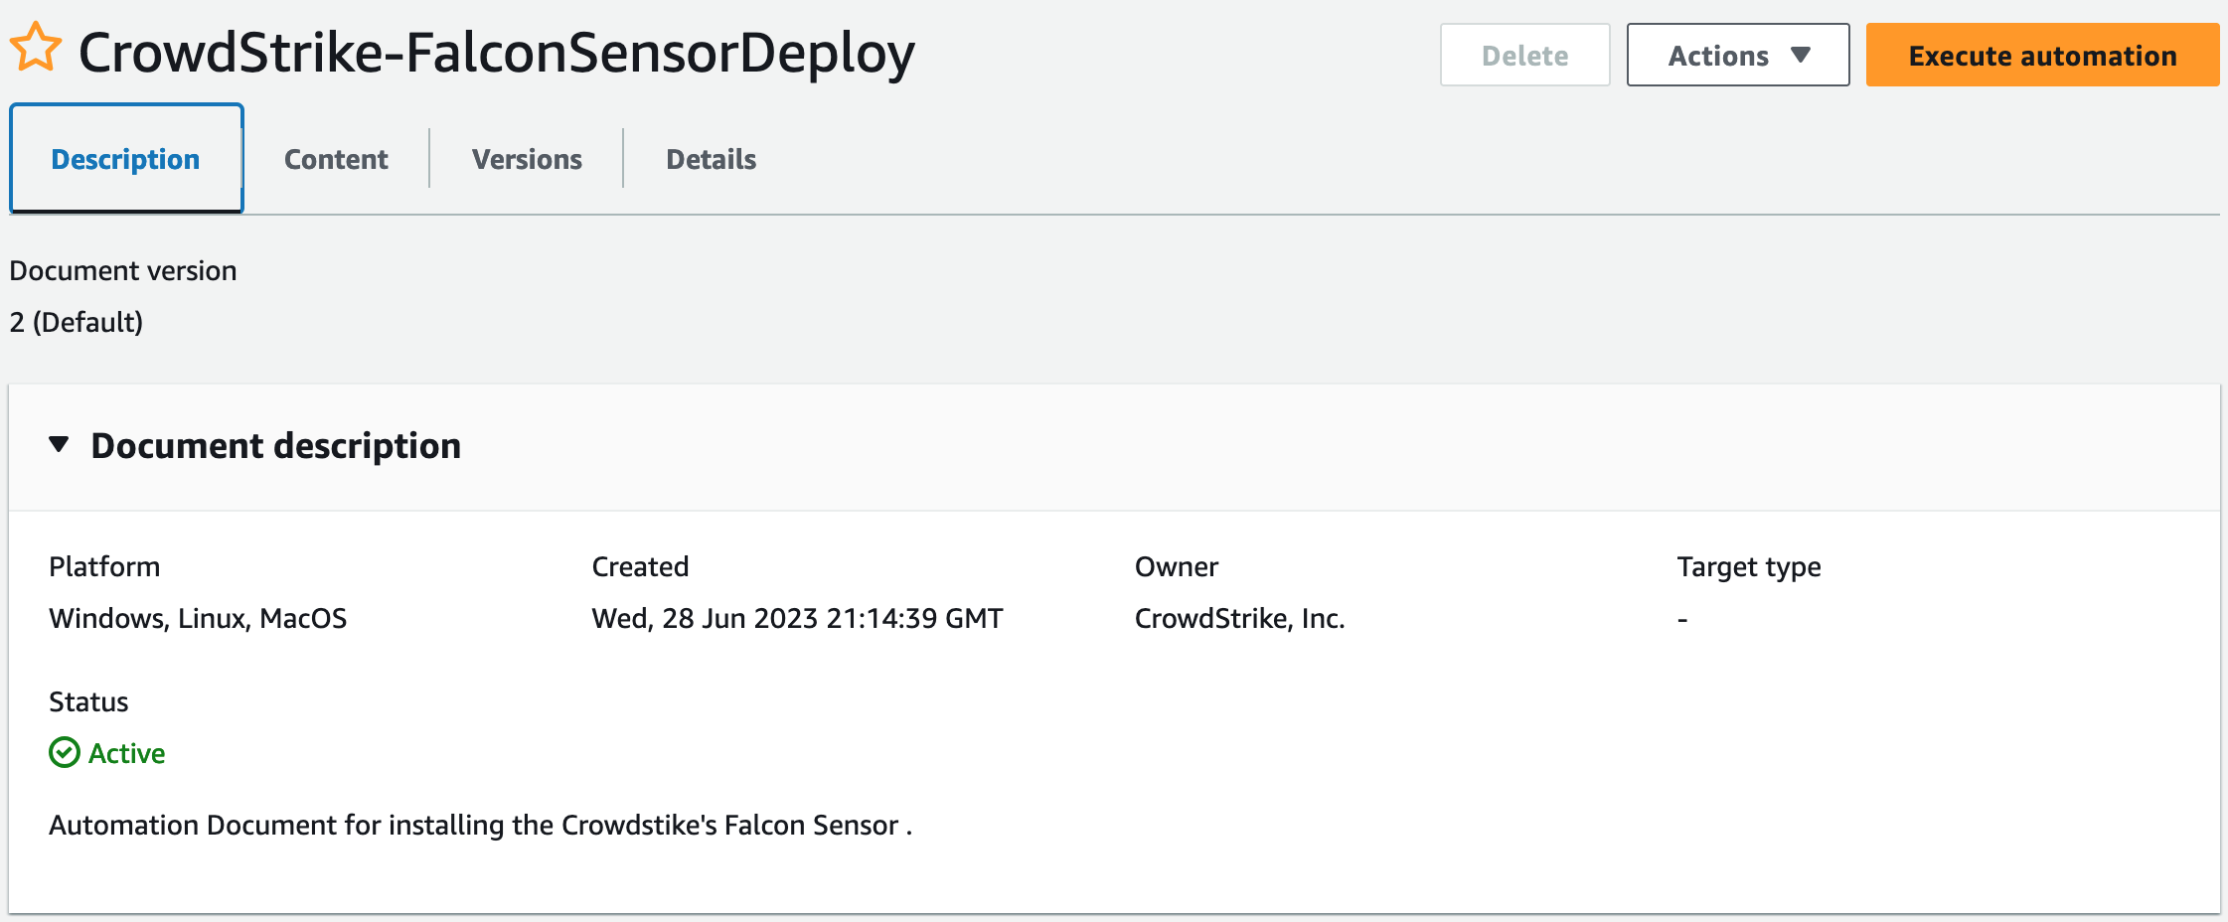Image resolution: width=2228 pixels, height=922 pixels.
Task: Click the Delete button
Action: pos(1524,56)
